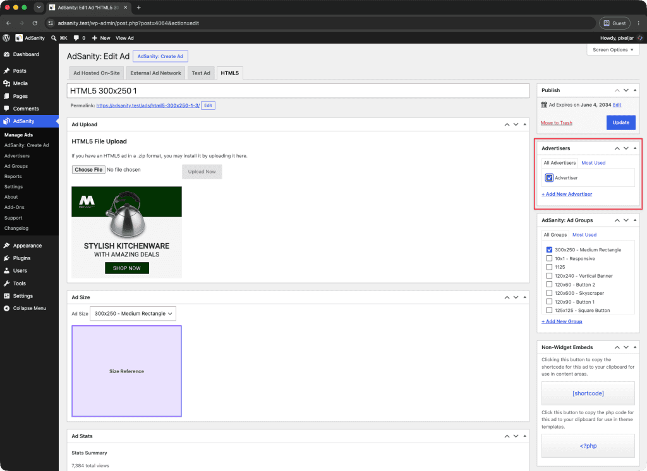Click browser back arrow
This screenshot has height=471, width=647.
[9, 23]
